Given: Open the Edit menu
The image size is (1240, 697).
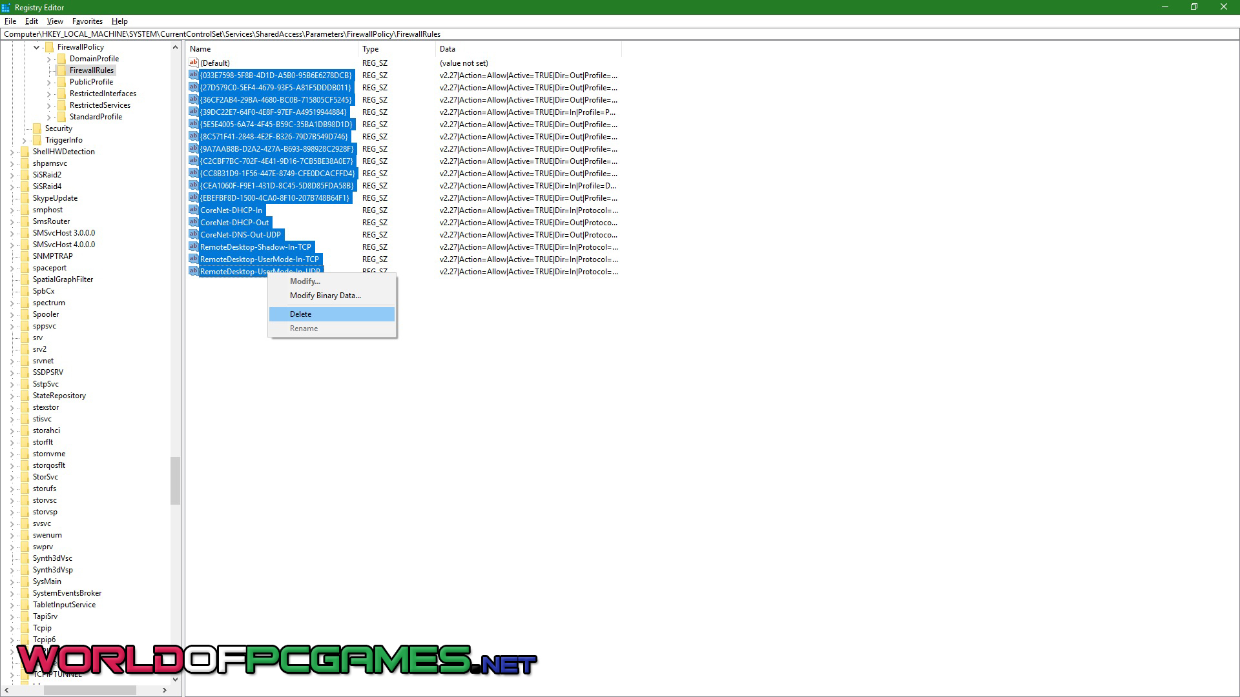Looking at the screenshot, I should [x=31, y=21].
